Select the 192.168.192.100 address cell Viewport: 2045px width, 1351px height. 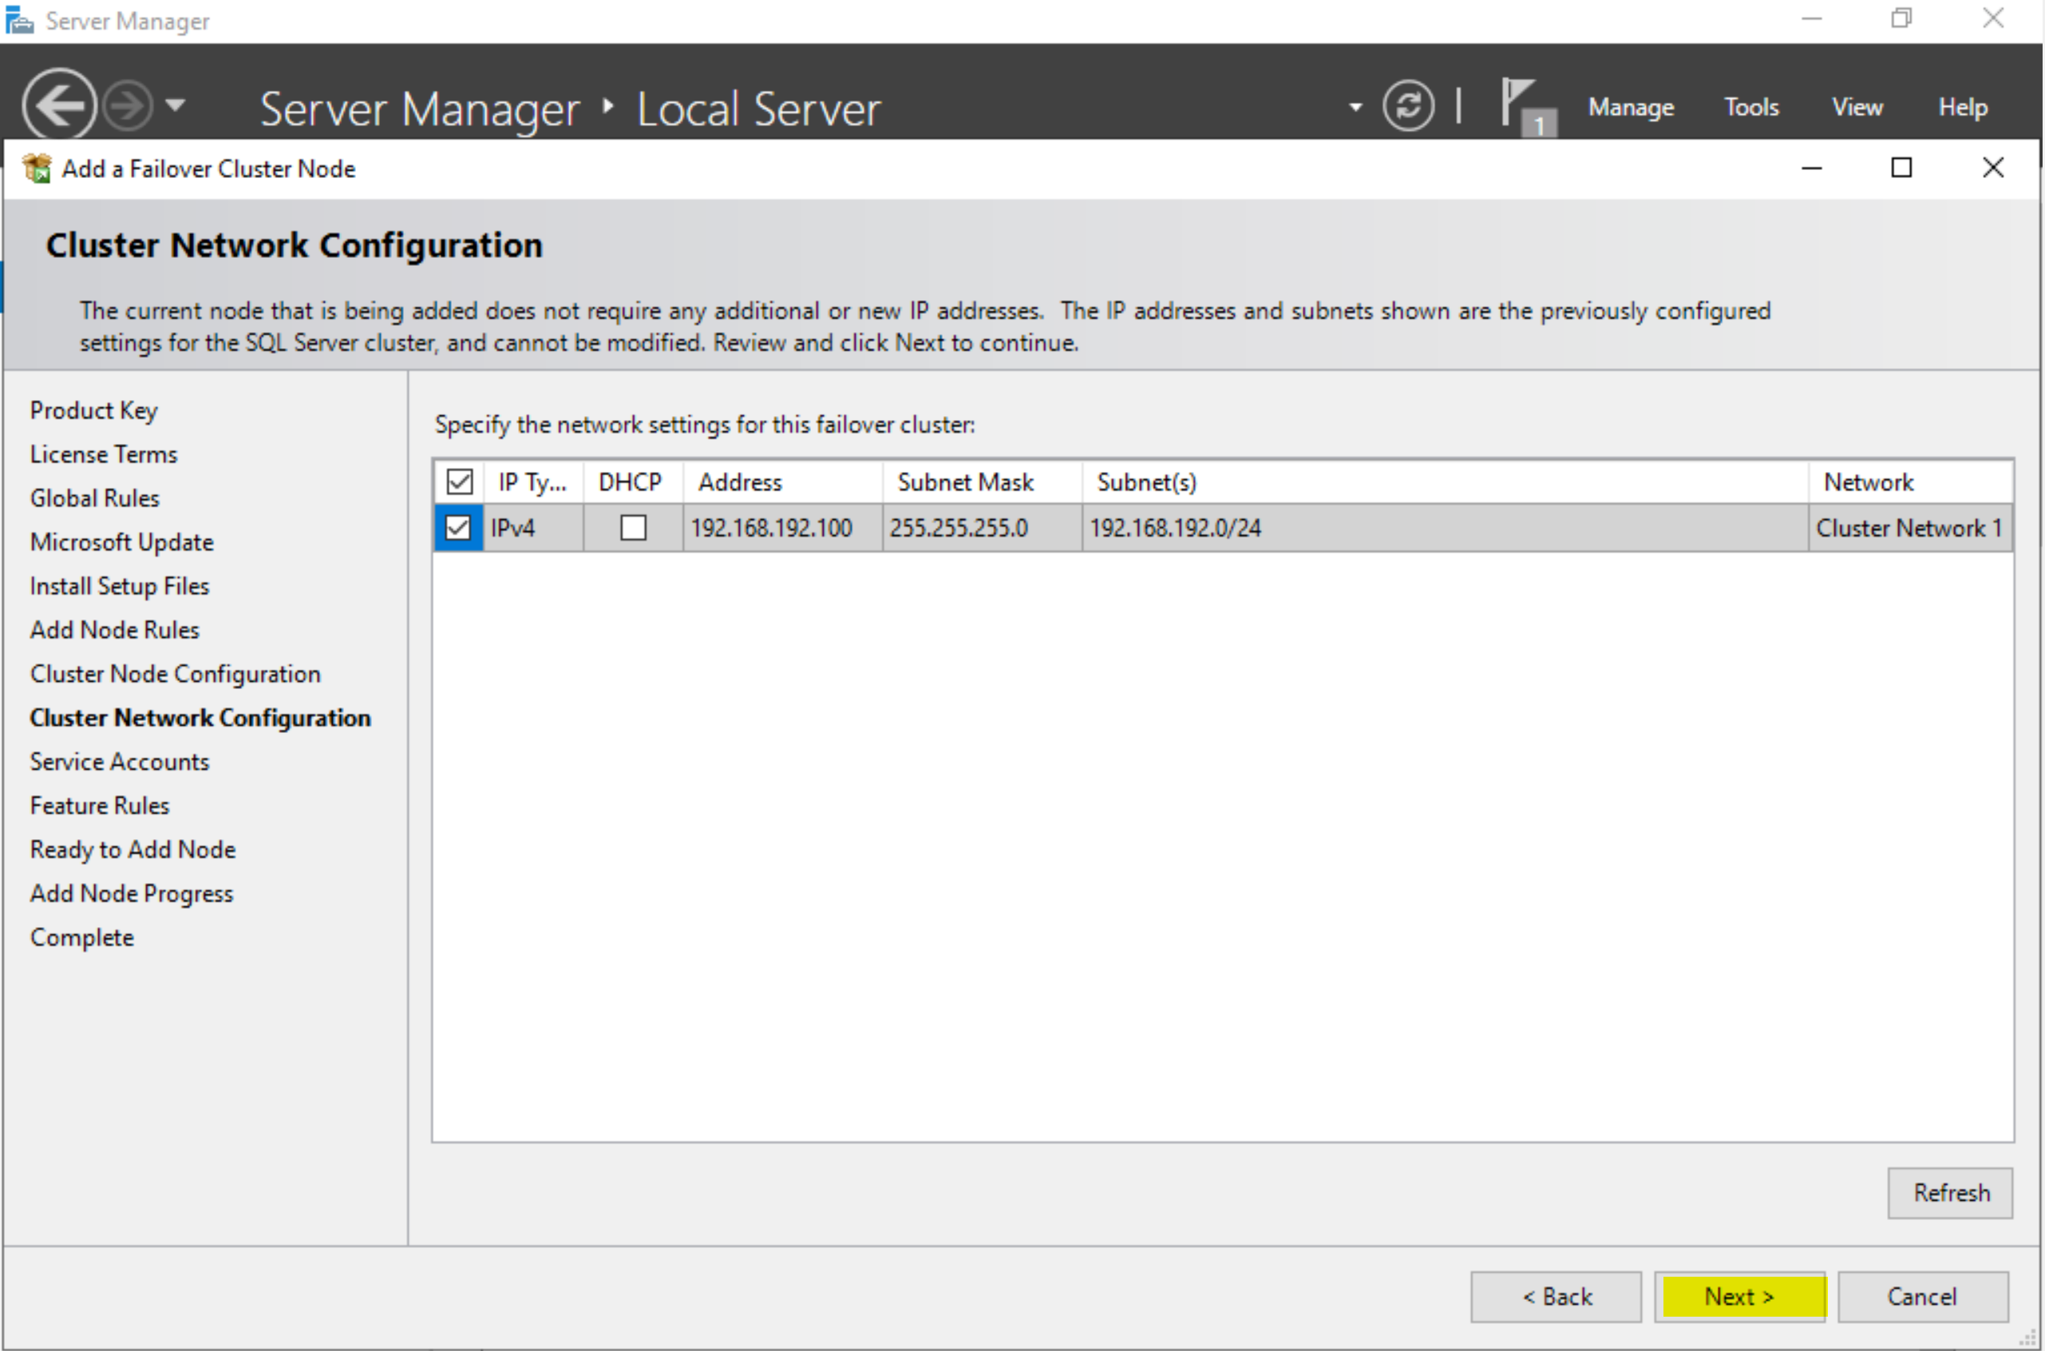[782, 527]
